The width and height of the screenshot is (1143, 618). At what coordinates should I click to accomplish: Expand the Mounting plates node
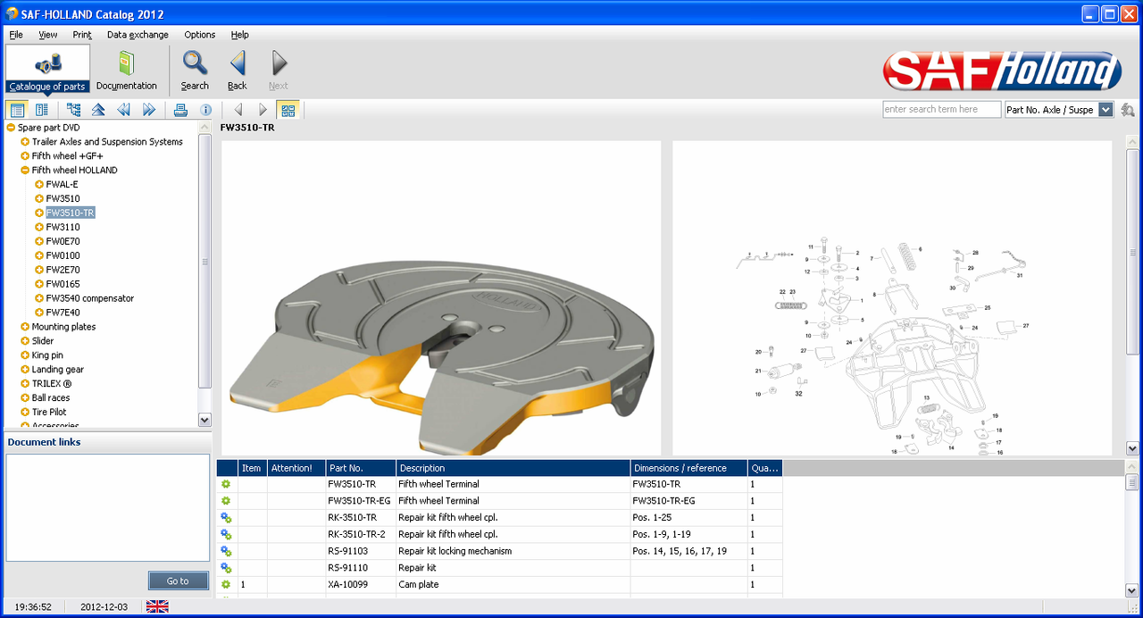25,327
